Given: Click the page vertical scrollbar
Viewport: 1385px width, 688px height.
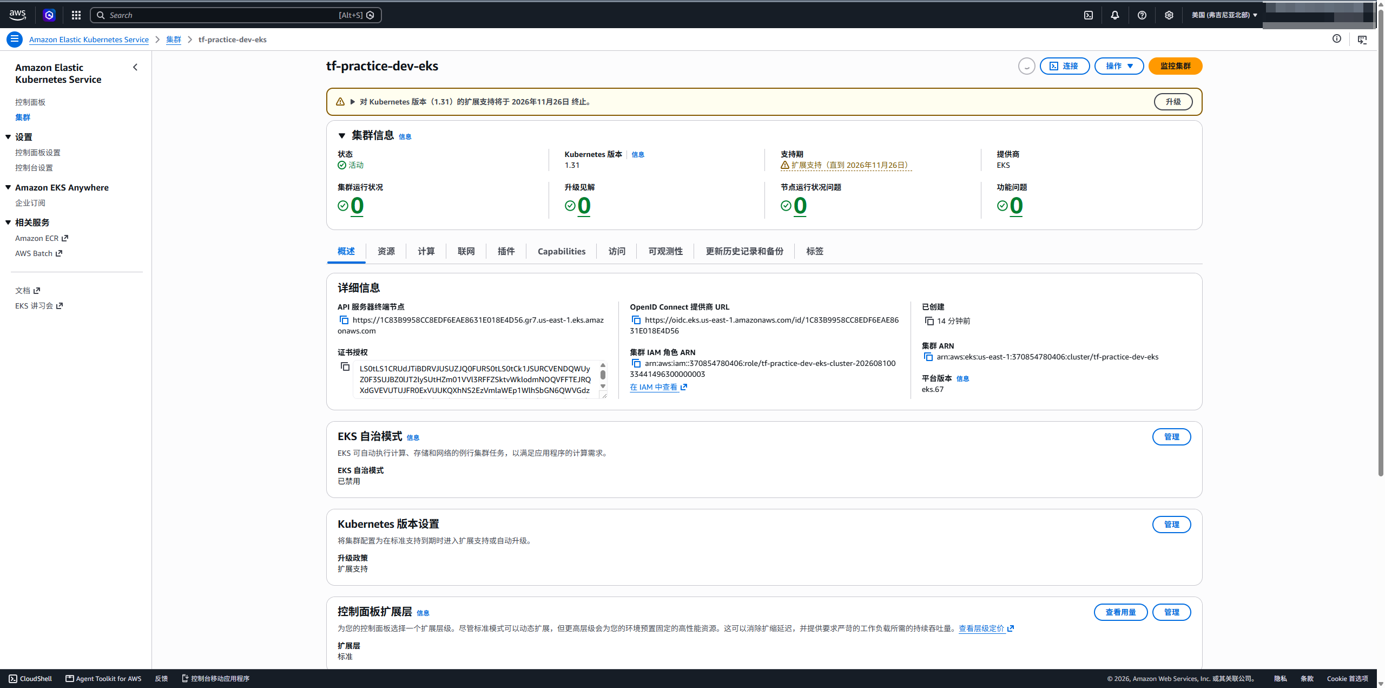Looking at the screenshot, I should (1381, 244).
